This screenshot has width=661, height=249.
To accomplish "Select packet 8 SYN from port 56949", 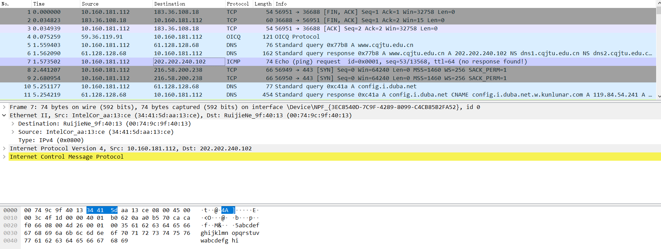I will (x=328, y=70).
